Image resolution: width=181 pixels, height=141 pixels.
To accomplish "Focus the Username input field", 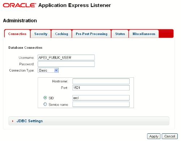I will tap(66, 57).
